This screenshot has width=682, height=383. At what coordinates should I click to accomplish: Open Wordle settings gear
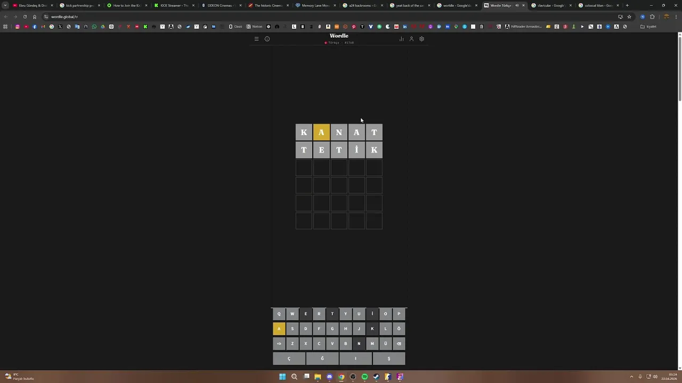coord(421,39)
